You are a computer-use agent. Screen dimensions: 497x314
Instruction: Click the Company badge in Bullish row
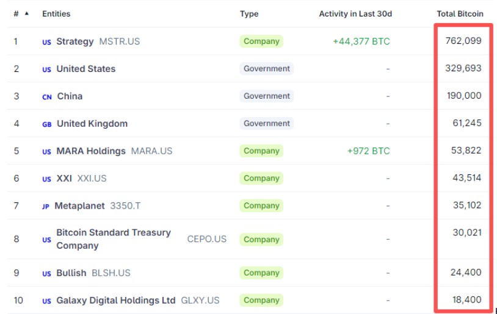pos(261,273)
